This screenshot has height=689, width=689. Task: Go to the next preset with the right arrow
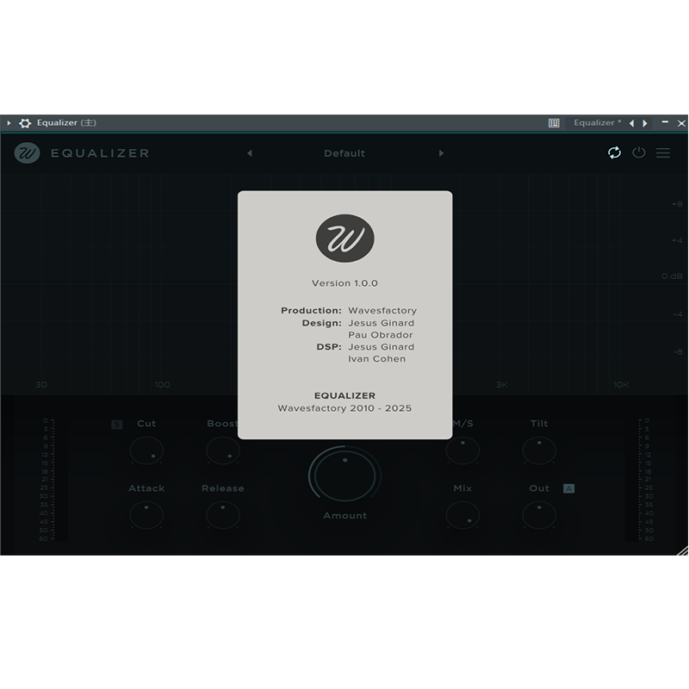pyautogui.click(x=441, y=153)
